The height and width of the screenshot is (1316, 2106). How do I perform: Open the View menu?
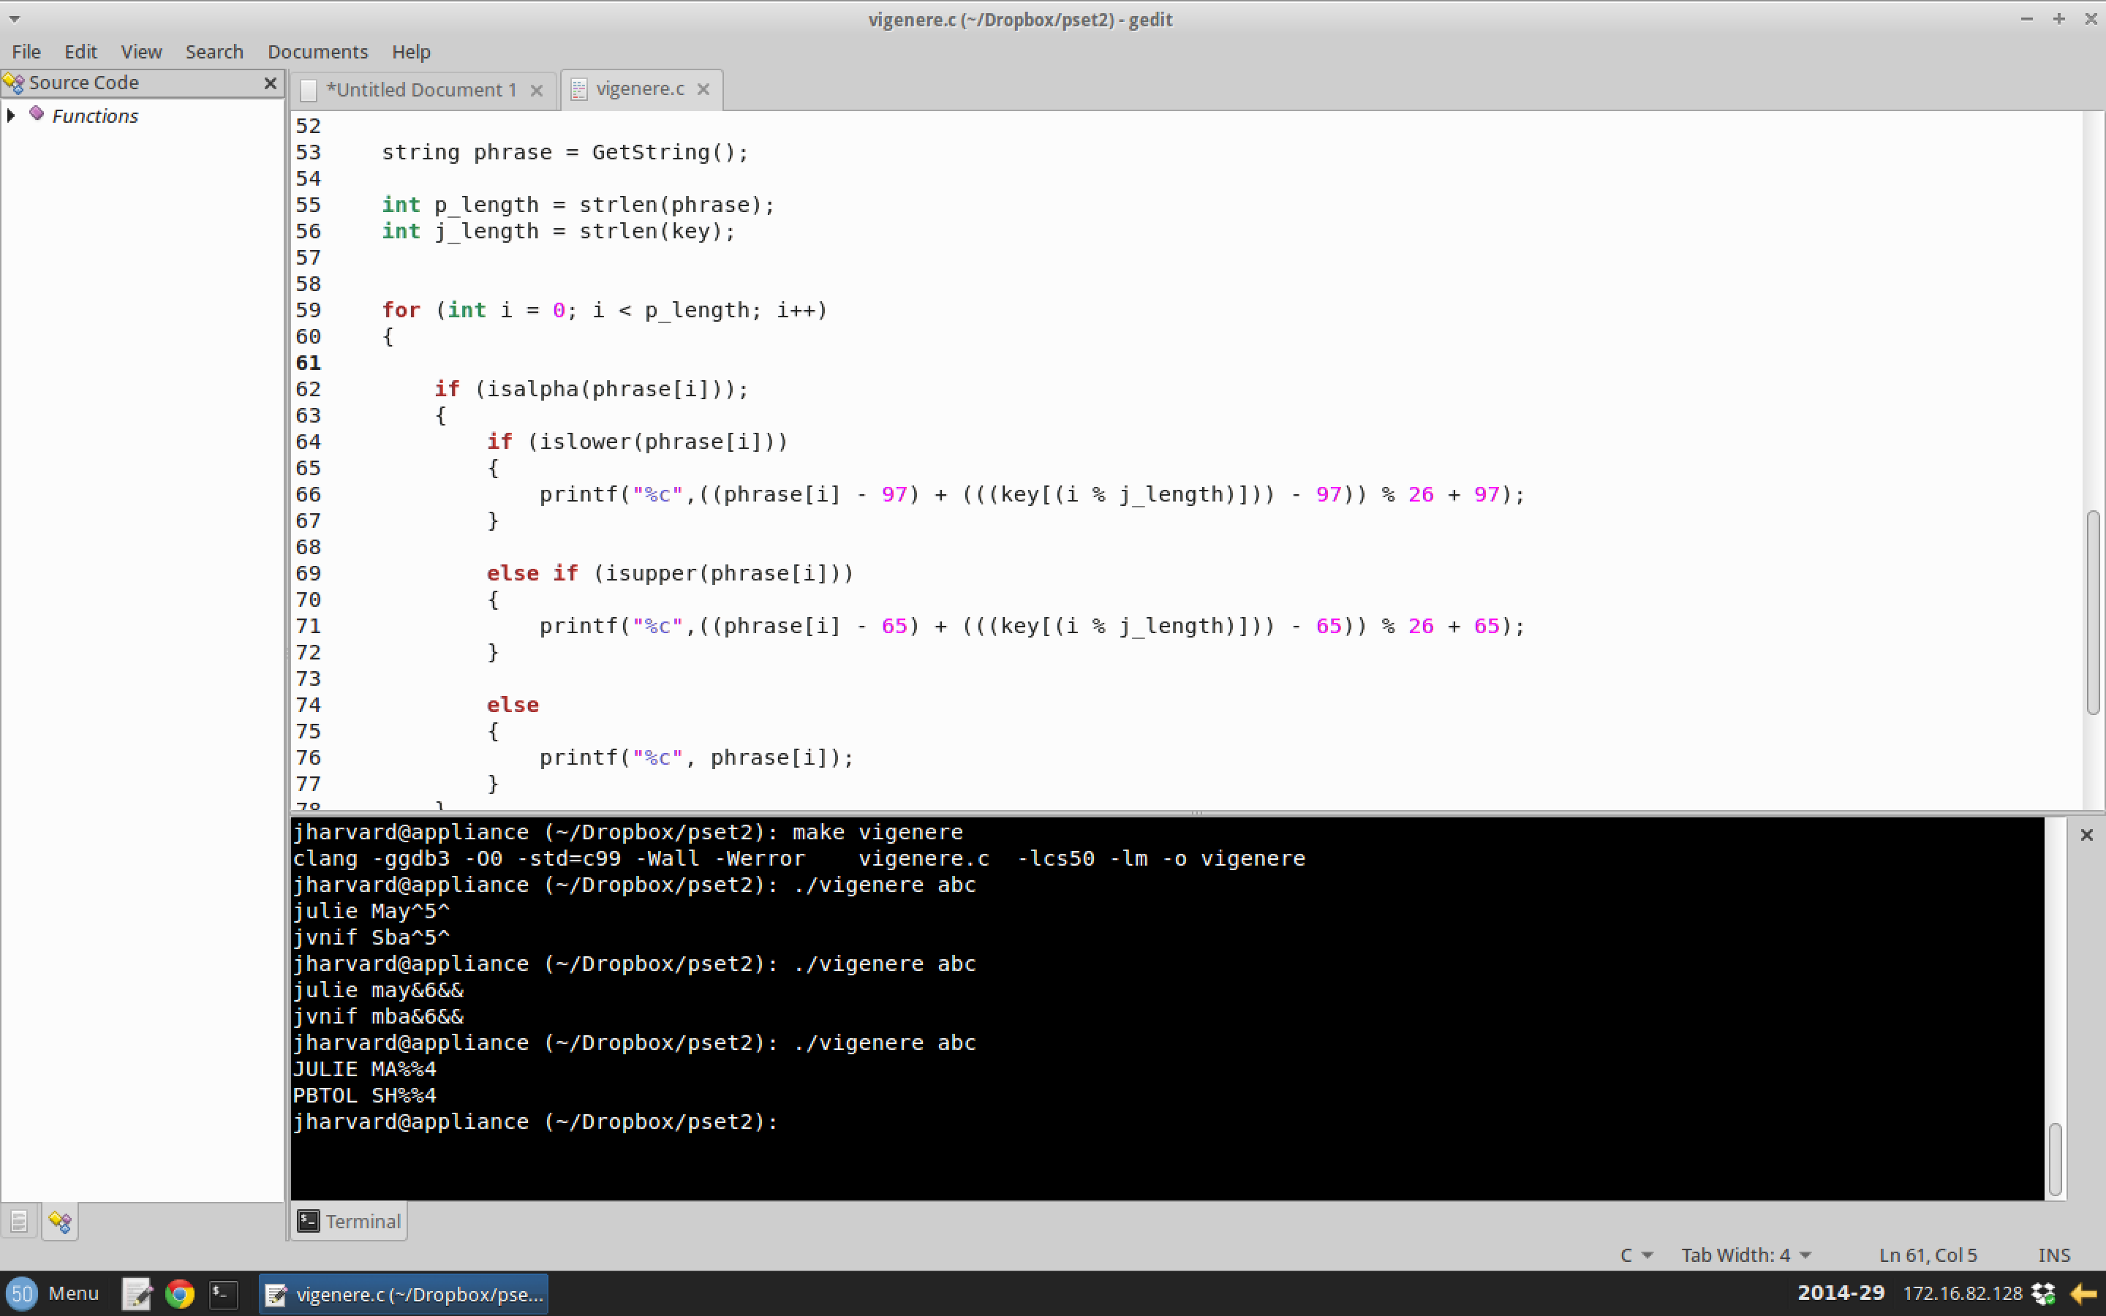tap(141, 51)
